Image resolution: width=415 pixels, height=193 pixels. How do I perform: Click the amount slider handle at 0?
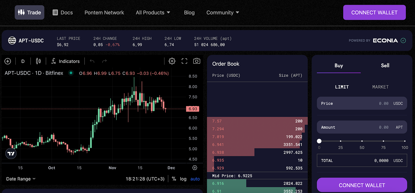pos(319,141)
